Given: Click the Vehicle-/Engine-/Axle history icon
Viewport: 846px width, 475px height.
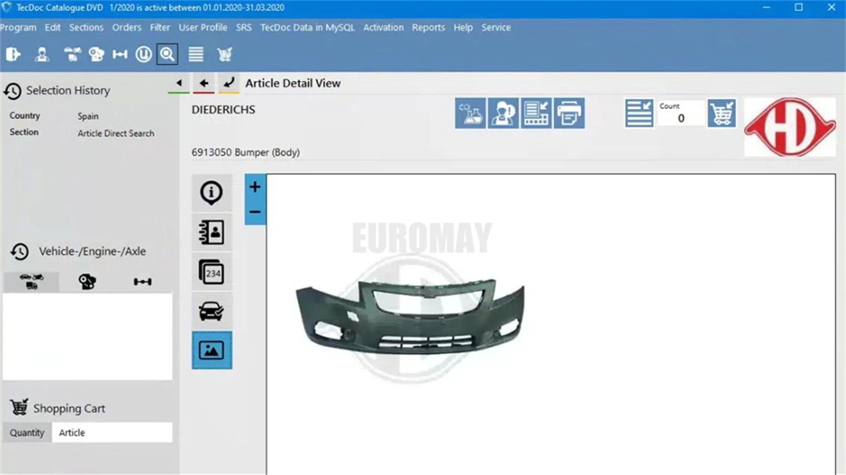Looking at the screenshot, I should [20, 252].
